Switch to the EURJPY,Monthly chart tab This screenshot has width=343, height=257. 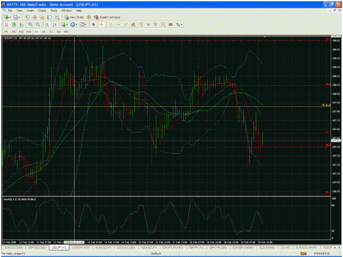(172, 248)
